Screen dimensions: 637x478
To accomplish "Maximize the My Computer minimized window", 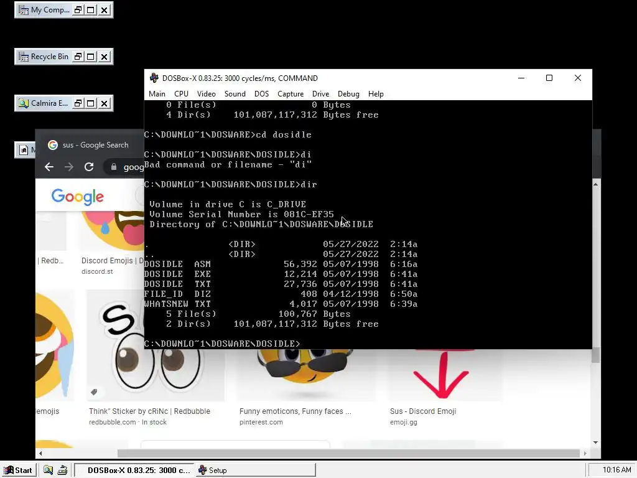I will pos(91,10).
